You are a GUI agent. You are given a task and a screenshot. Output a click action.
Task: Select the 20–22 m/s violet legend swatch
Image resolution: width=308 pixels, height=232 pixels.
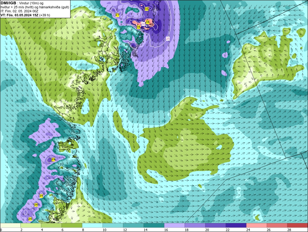(216, 225)
